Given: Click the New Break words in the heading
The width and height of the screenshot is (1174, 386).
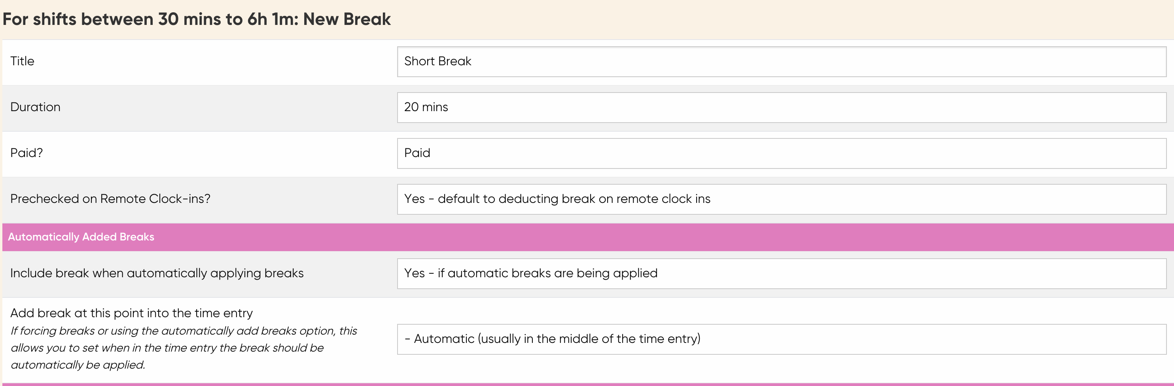Looking at the screenshot, I should (x=347, y=19).
